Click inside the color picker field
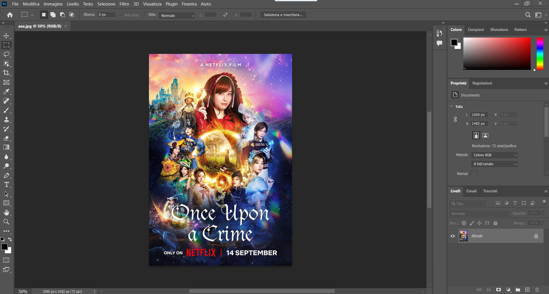The image size is (549, 294). click(x=497, y=54)
